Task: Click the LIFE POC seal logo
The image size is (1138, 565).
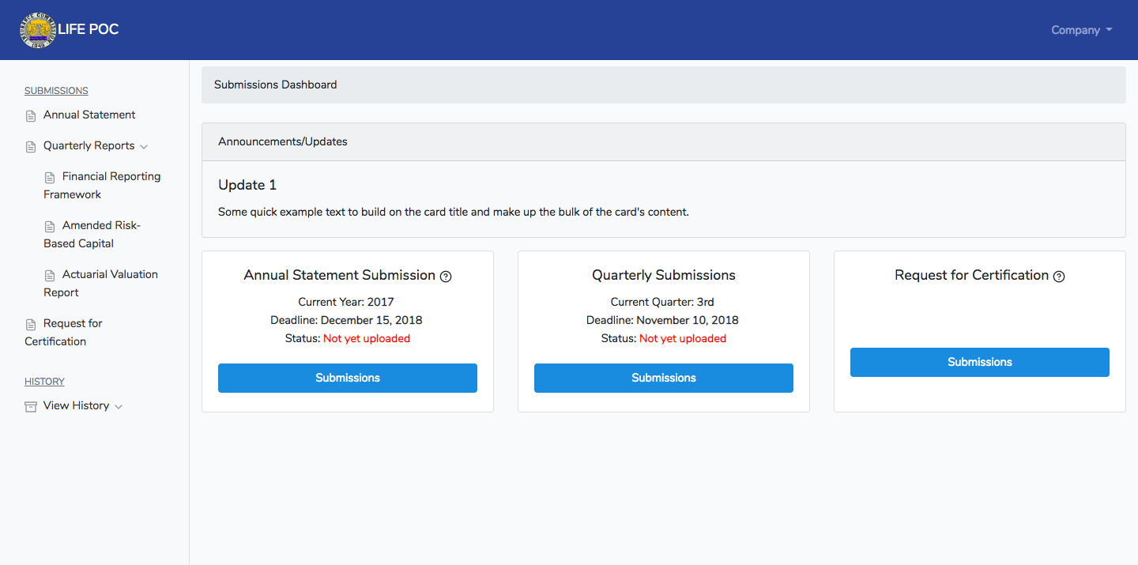Action: [38, 30]
